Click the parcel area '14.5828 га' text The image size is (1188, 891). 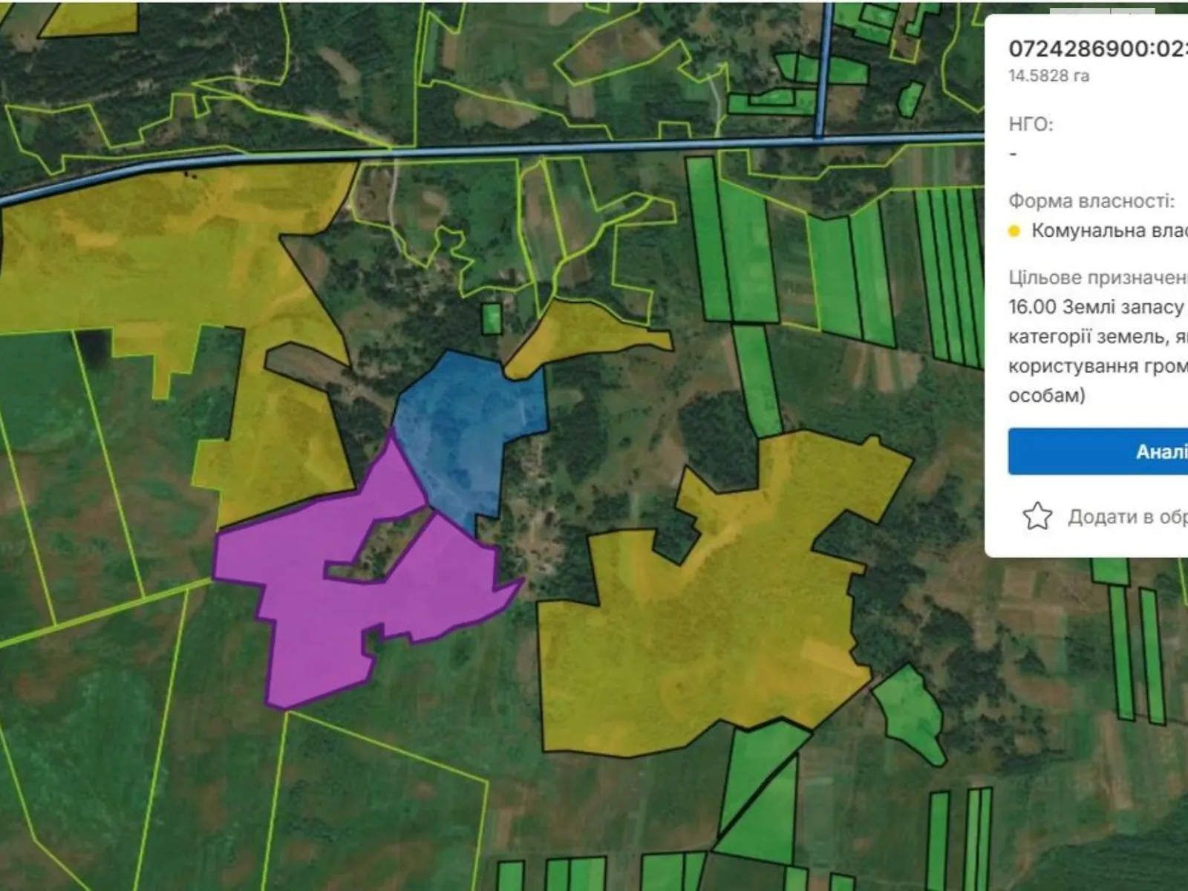[x=1048, y=76]
